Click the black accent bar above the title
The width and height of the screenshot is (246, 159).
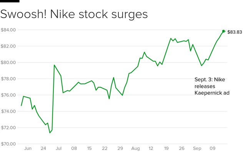pyautogui.click(x=10, y=1)
